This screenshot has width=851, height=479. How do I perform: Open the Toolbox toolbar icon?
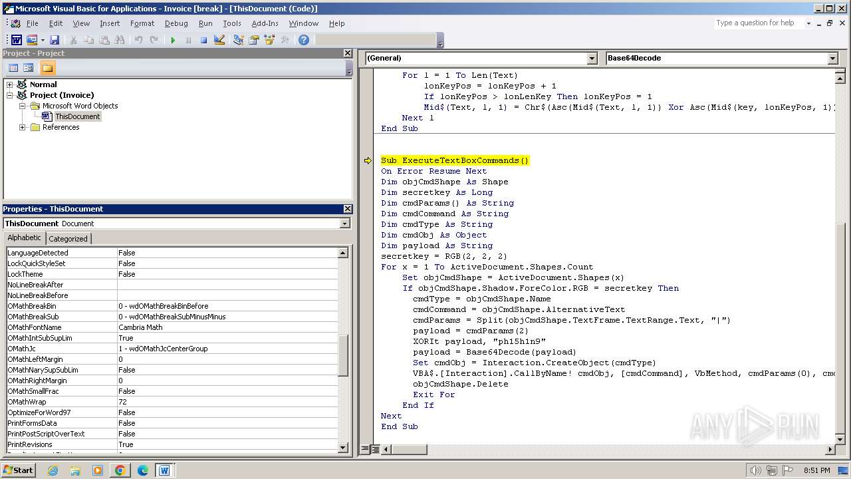[285, 40]
